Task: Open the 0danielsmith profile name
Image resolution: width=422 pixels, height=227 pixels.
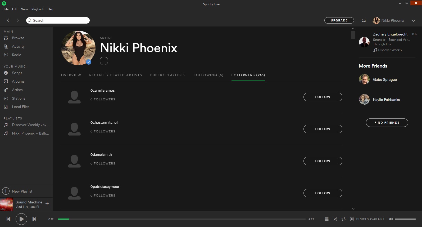Action: (x=101, y=154)
